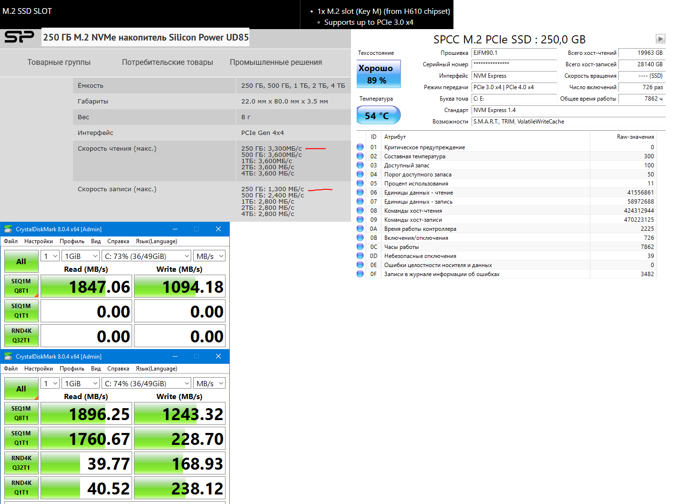Click the Хорошо 89 % health status button
The image size is (689, 504).
[379, 74]
